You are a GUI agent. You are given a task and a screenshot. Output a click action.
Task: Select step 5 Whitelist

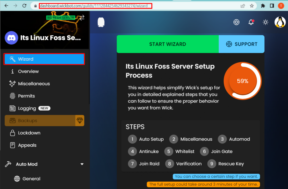(x=179, y=151)
